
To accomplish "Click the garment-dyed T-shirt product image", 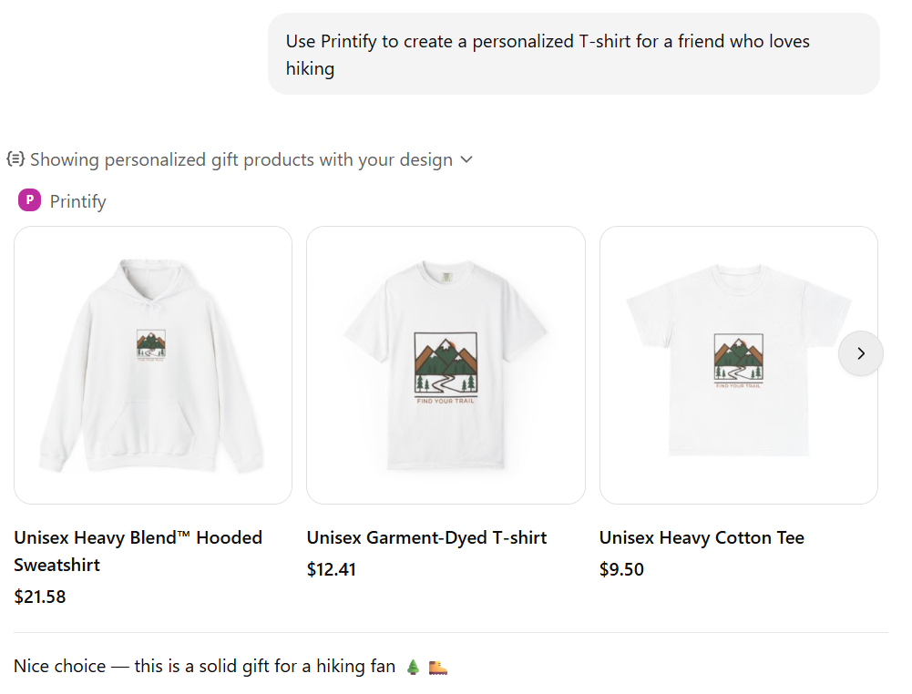I will (x=446, y=364).
